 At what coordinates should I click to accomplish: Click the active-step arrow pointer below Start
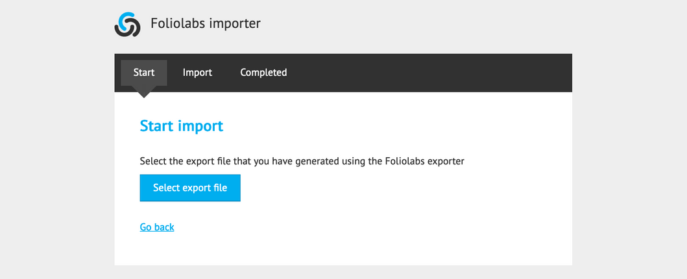(x=144, y=92)
